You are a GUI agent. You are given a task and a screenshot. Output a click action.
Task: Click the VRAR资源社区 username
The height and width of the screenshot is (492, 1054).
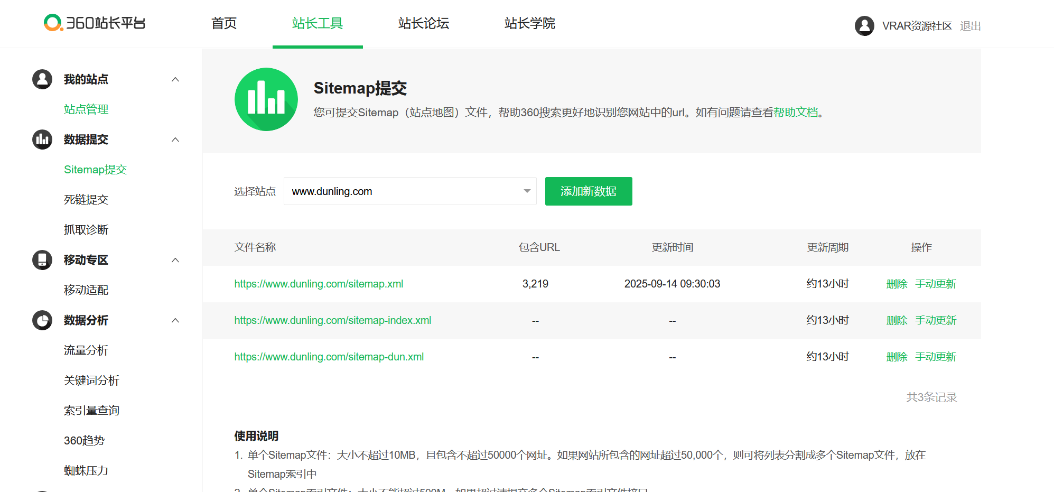(x=917, y=26)
